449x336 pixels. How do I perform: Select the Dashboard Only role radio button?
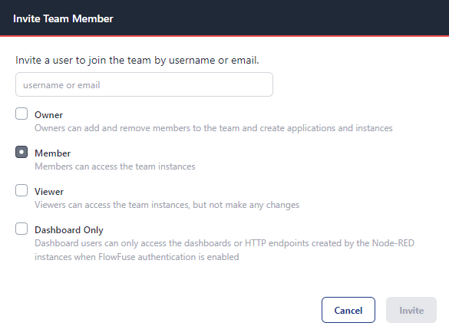click(21, 229)
